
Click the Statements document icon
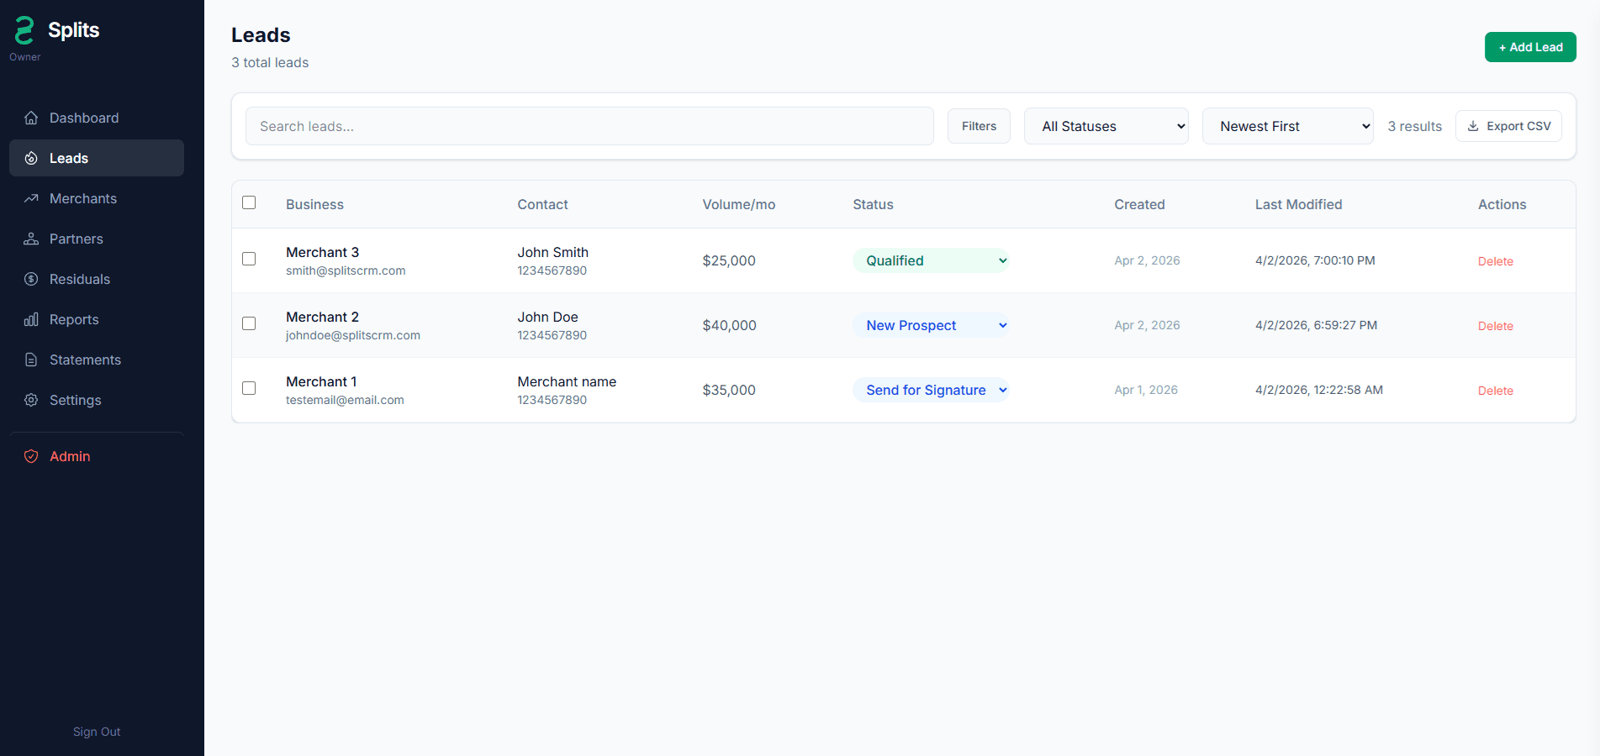click(x=31, y=360)
